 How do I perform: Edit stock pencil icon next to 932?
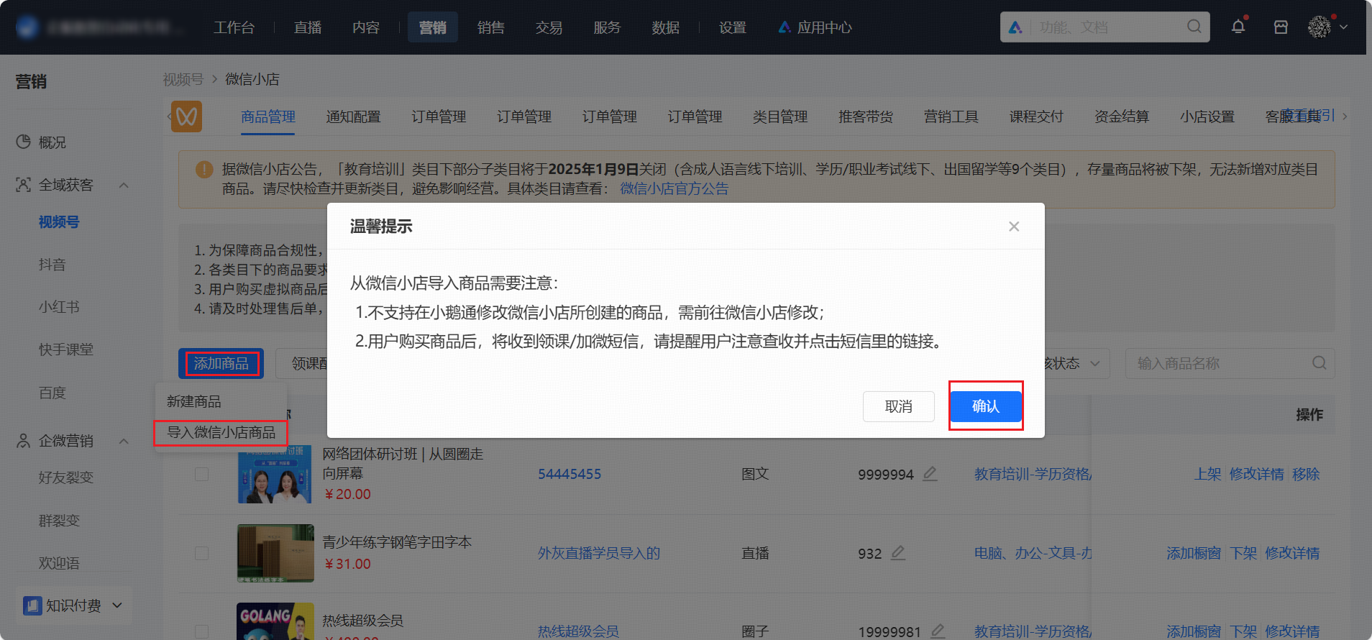(x=898, y=553)
